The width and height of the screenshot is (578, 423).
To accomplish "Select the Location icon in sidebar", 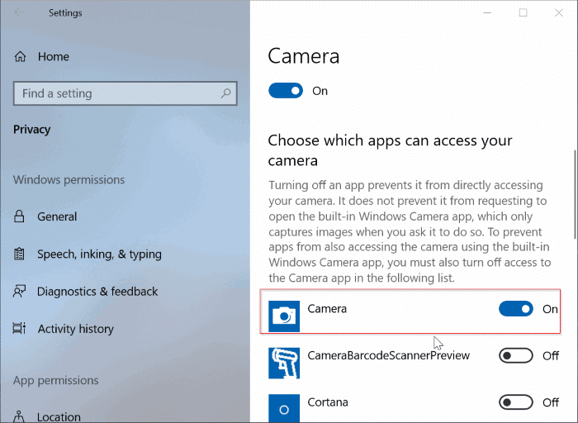I will 19,416.
